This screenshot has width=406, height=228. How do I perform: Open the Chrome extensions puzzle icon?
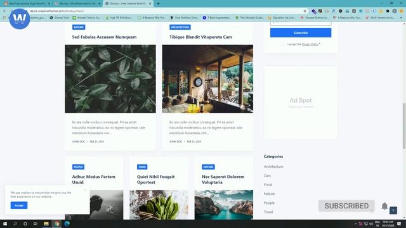coord(388,11)
